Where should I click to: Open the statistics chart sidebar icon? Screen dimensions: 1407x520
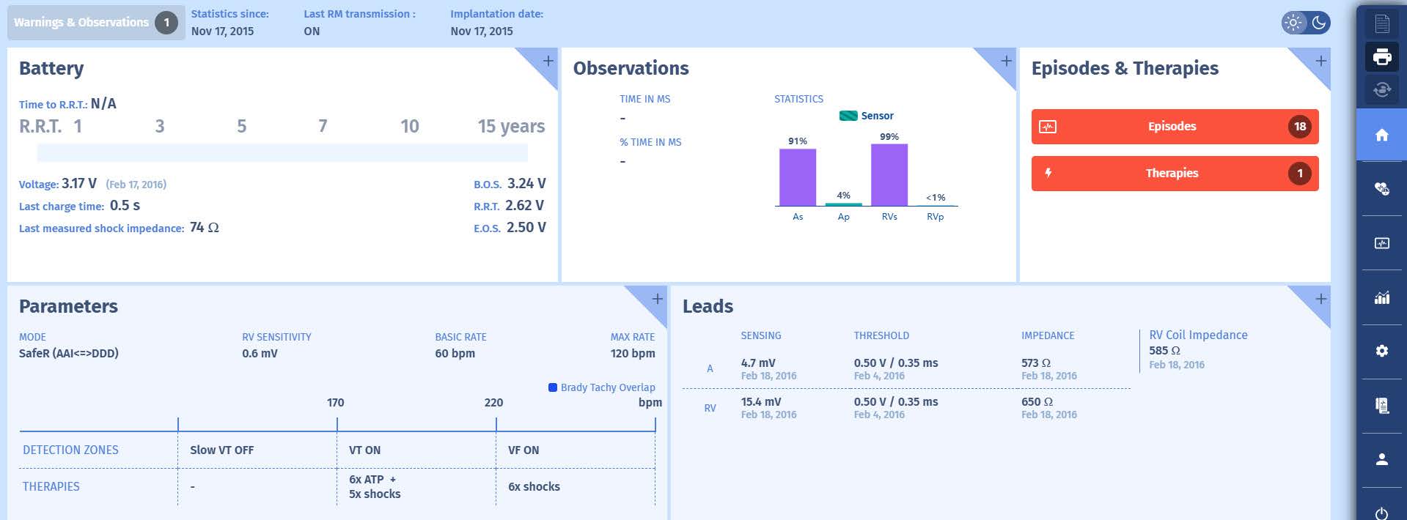click(x=1381, y=297)
